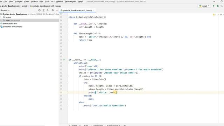Image resolution: width=224 pixels, height=126 pixels.
Task: Click the while(True) line
Action: 81,63
